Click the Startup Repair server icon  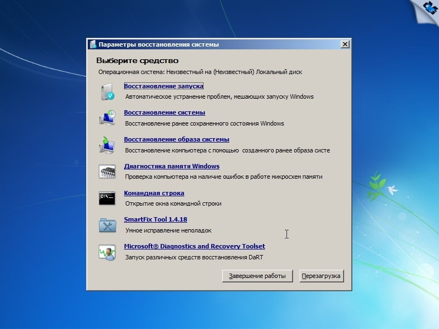[x=107, y=92]
